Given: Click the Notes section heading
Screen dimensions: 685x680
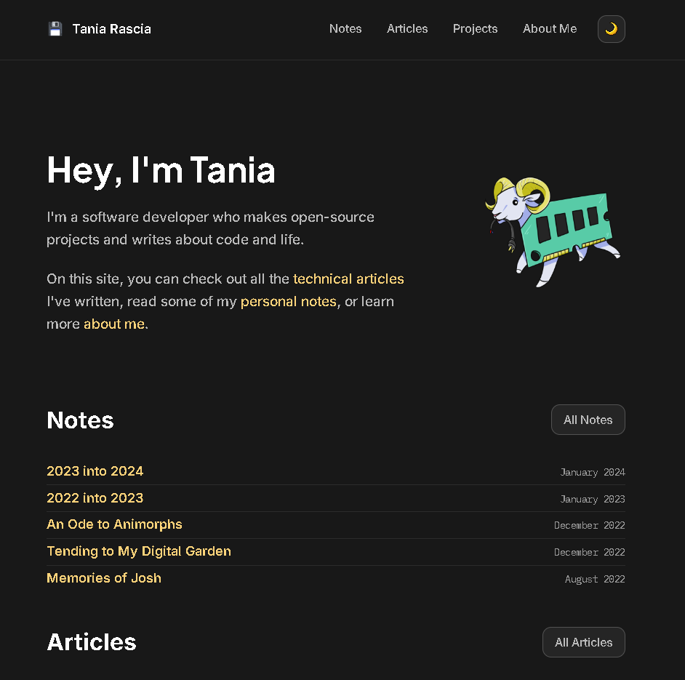Looking at the screenshot, I should tap(80, 420).
